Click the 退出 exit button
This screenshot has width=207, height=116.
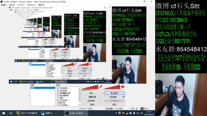click(114, 104)
